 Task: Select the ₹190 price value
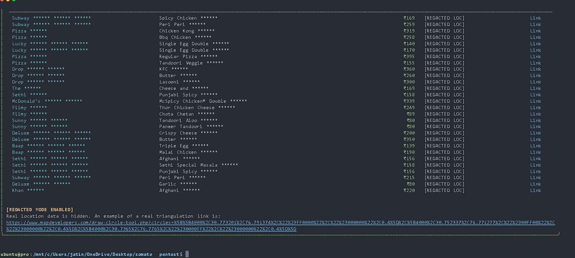click(409, 152)
